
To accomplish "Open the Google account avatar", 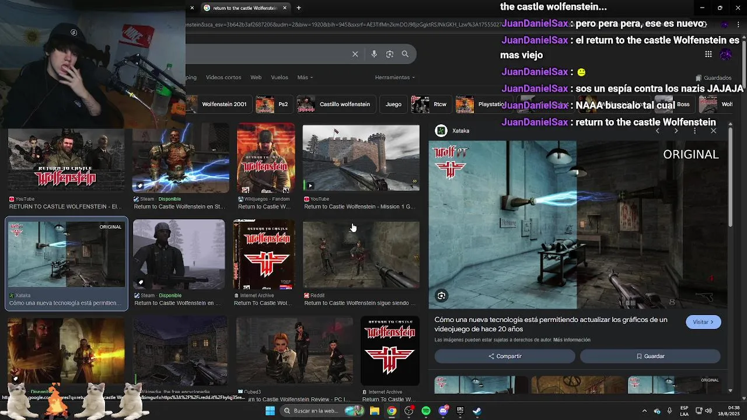I will [725, 54].
